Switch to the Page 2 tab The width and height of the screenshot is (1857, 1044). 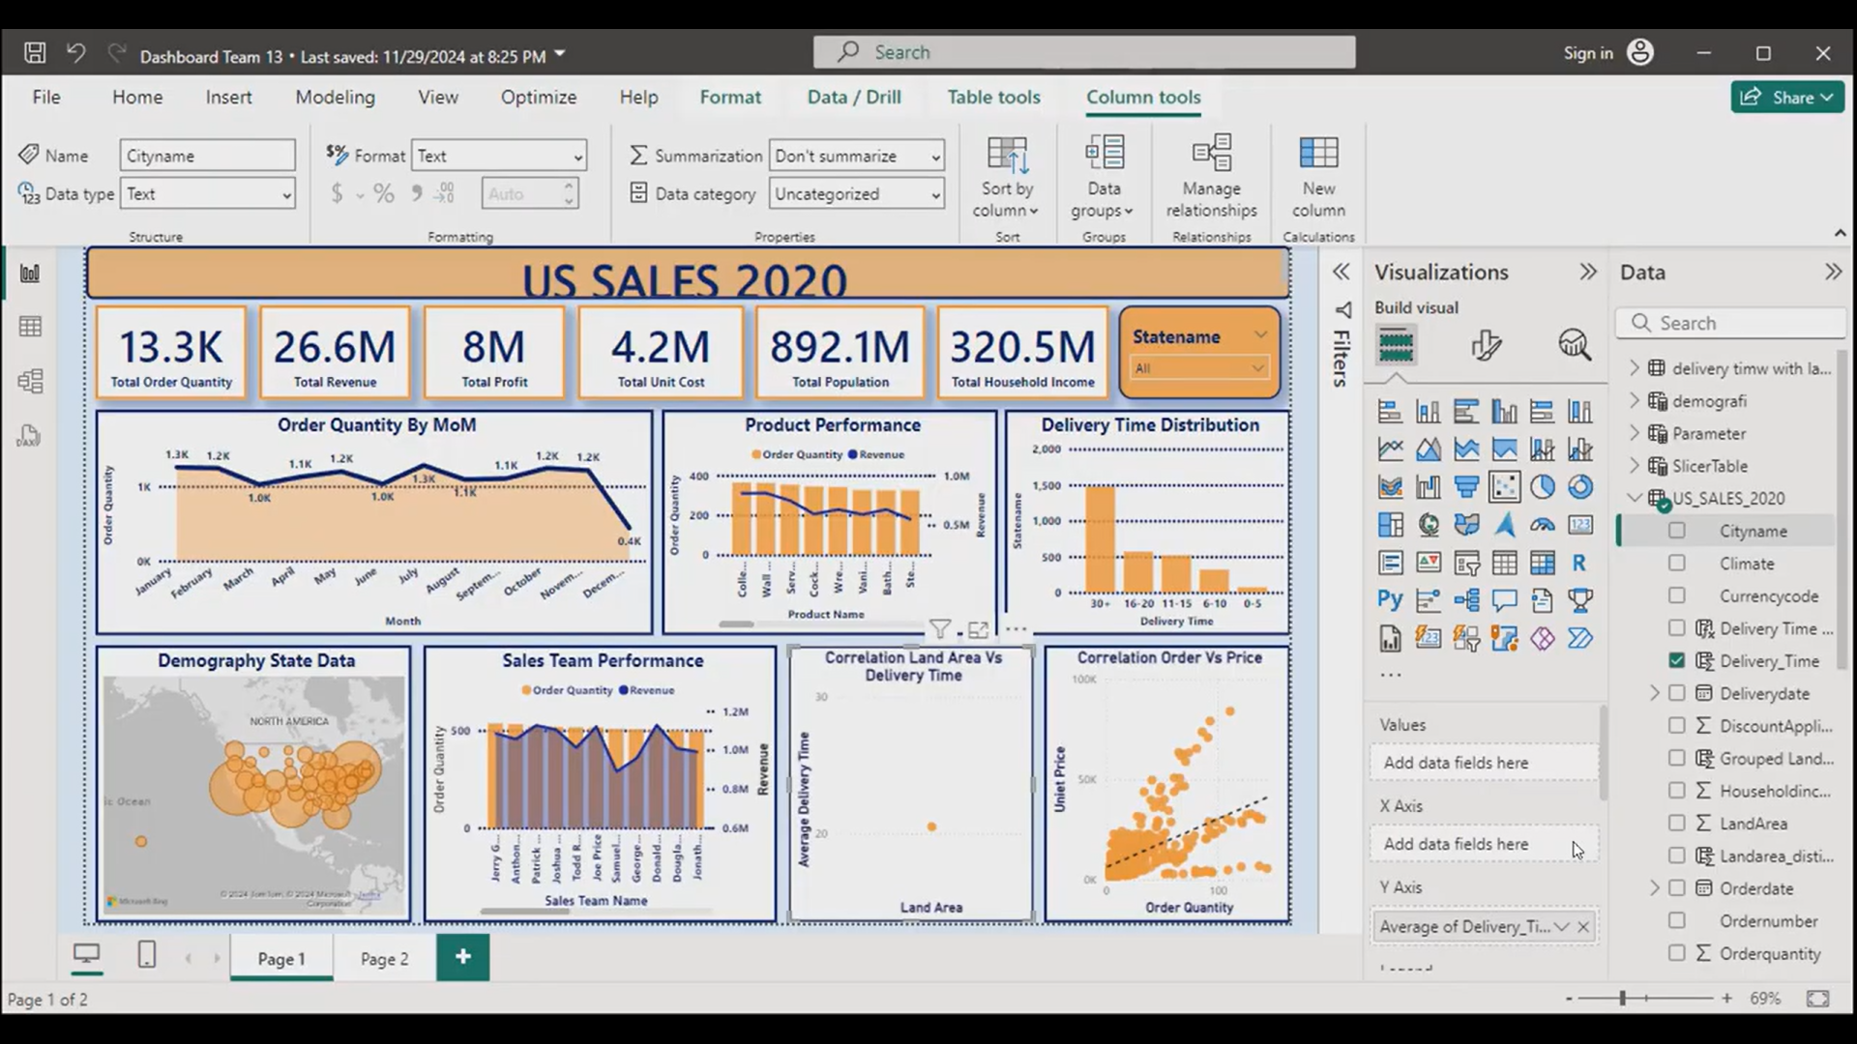tap(384, 958)
